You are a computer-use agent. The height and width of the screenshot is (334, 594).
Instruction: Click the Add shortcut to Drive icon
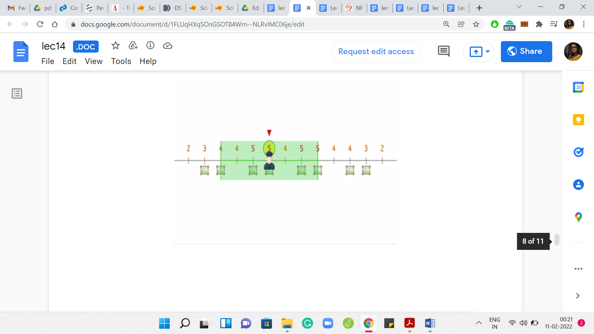pos(133,46)
